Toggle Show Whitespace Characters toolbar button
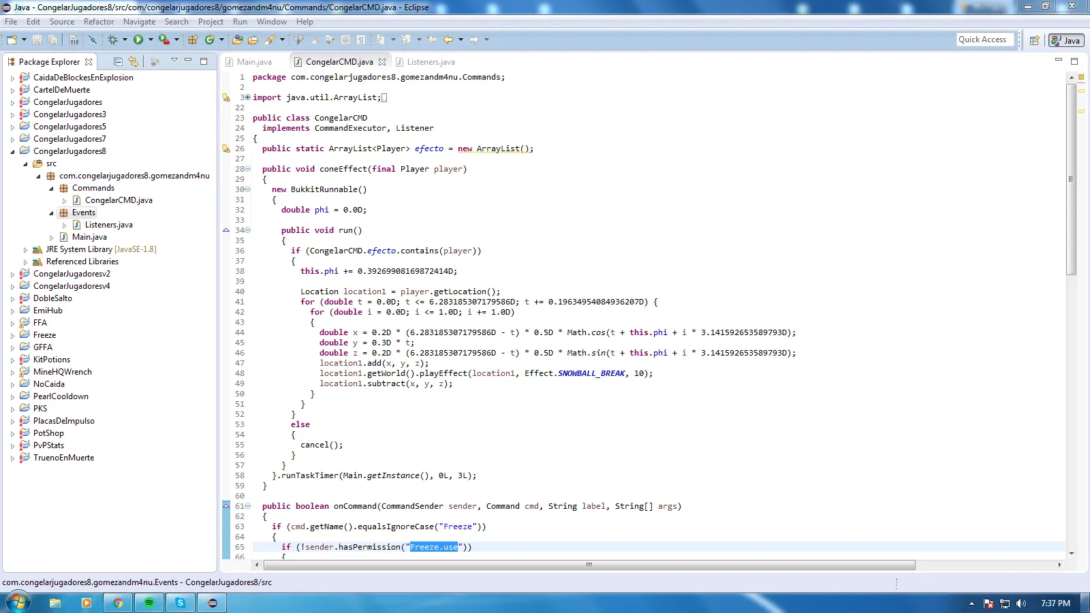Viewport: 1090px width, 613px height. pos(361,40)
